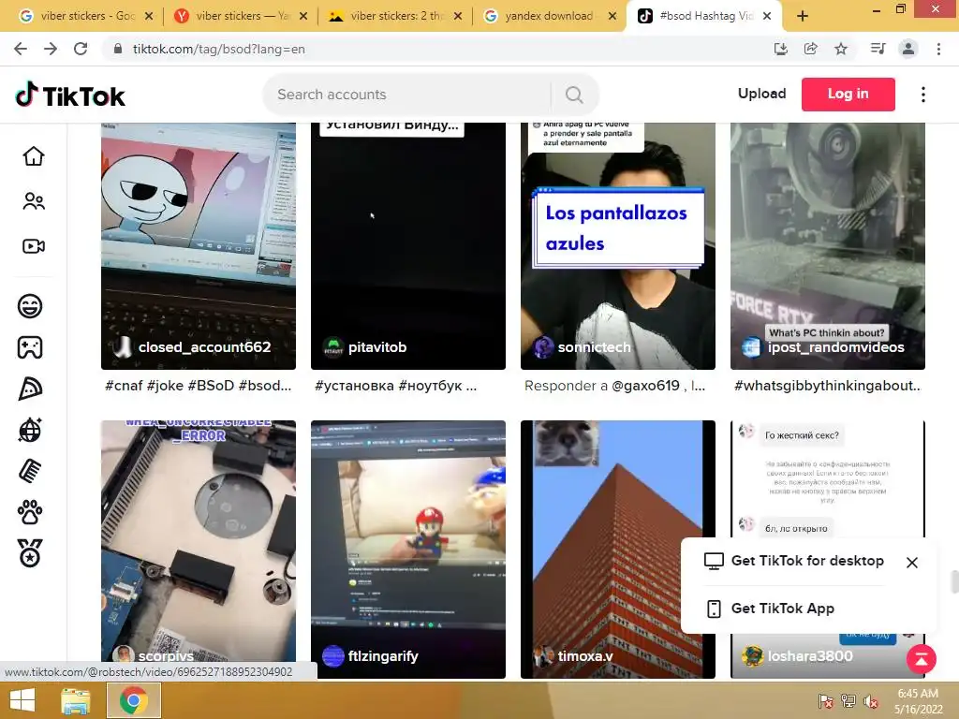
Task: Click the share page icon in address bar
Action: tap(810, 49)
